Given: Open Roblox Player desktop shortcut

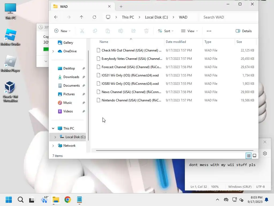Looking at the screenshot, I should (10, 63).
